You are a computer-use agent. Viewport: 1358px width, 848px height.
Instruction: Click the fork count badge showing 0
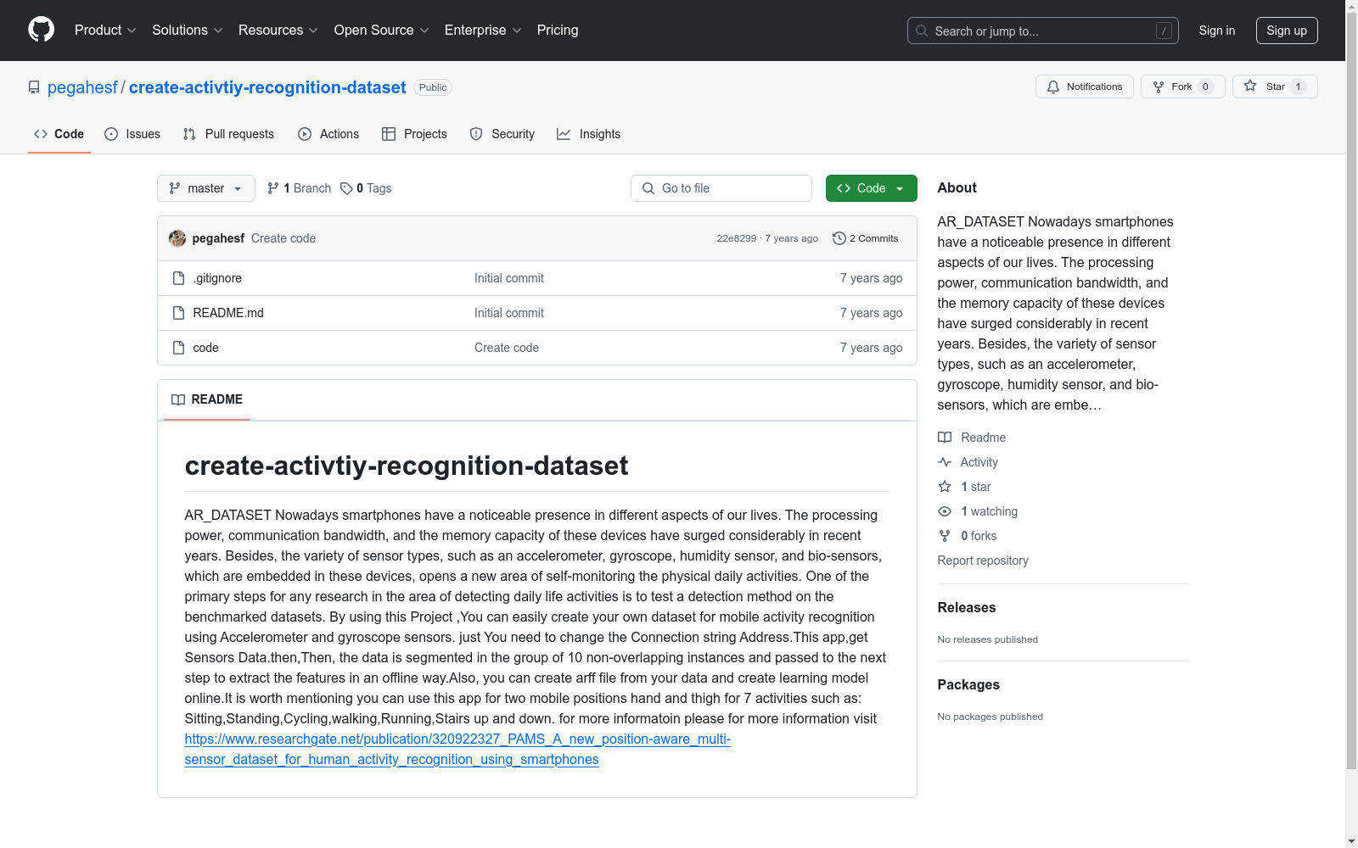(x=1205, y=86)
